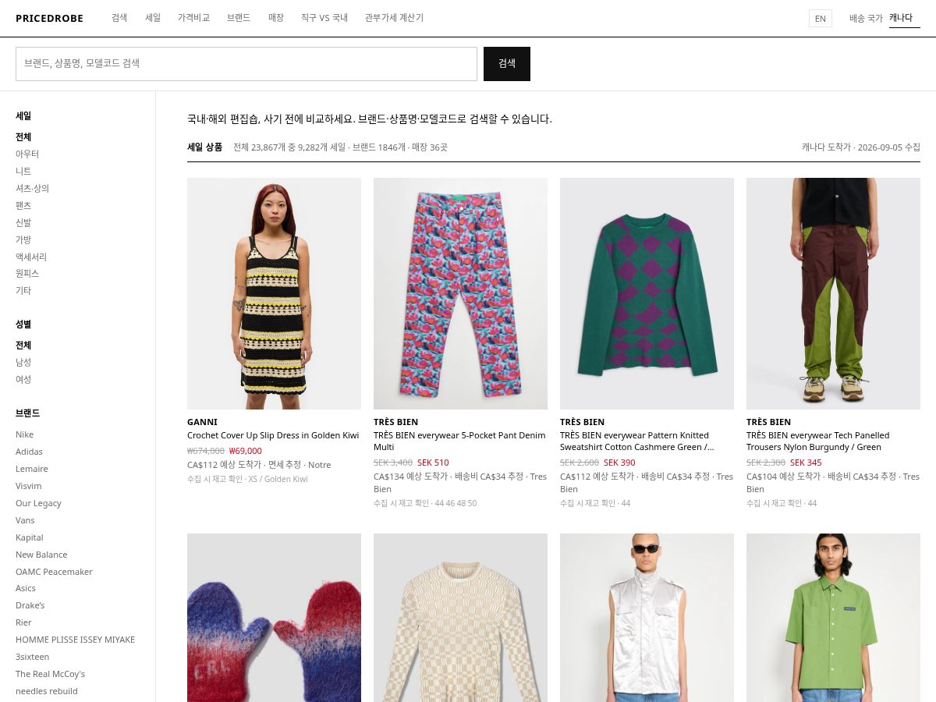Open the 캐나다 shipping country selector
The width and height of the screenshot is (936, 702).
click(905, 18)
